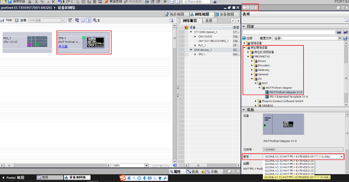The image size is (349, 182).
Task: Click the search-down icon in hardware catalog
Action: (x=339, y=32)
